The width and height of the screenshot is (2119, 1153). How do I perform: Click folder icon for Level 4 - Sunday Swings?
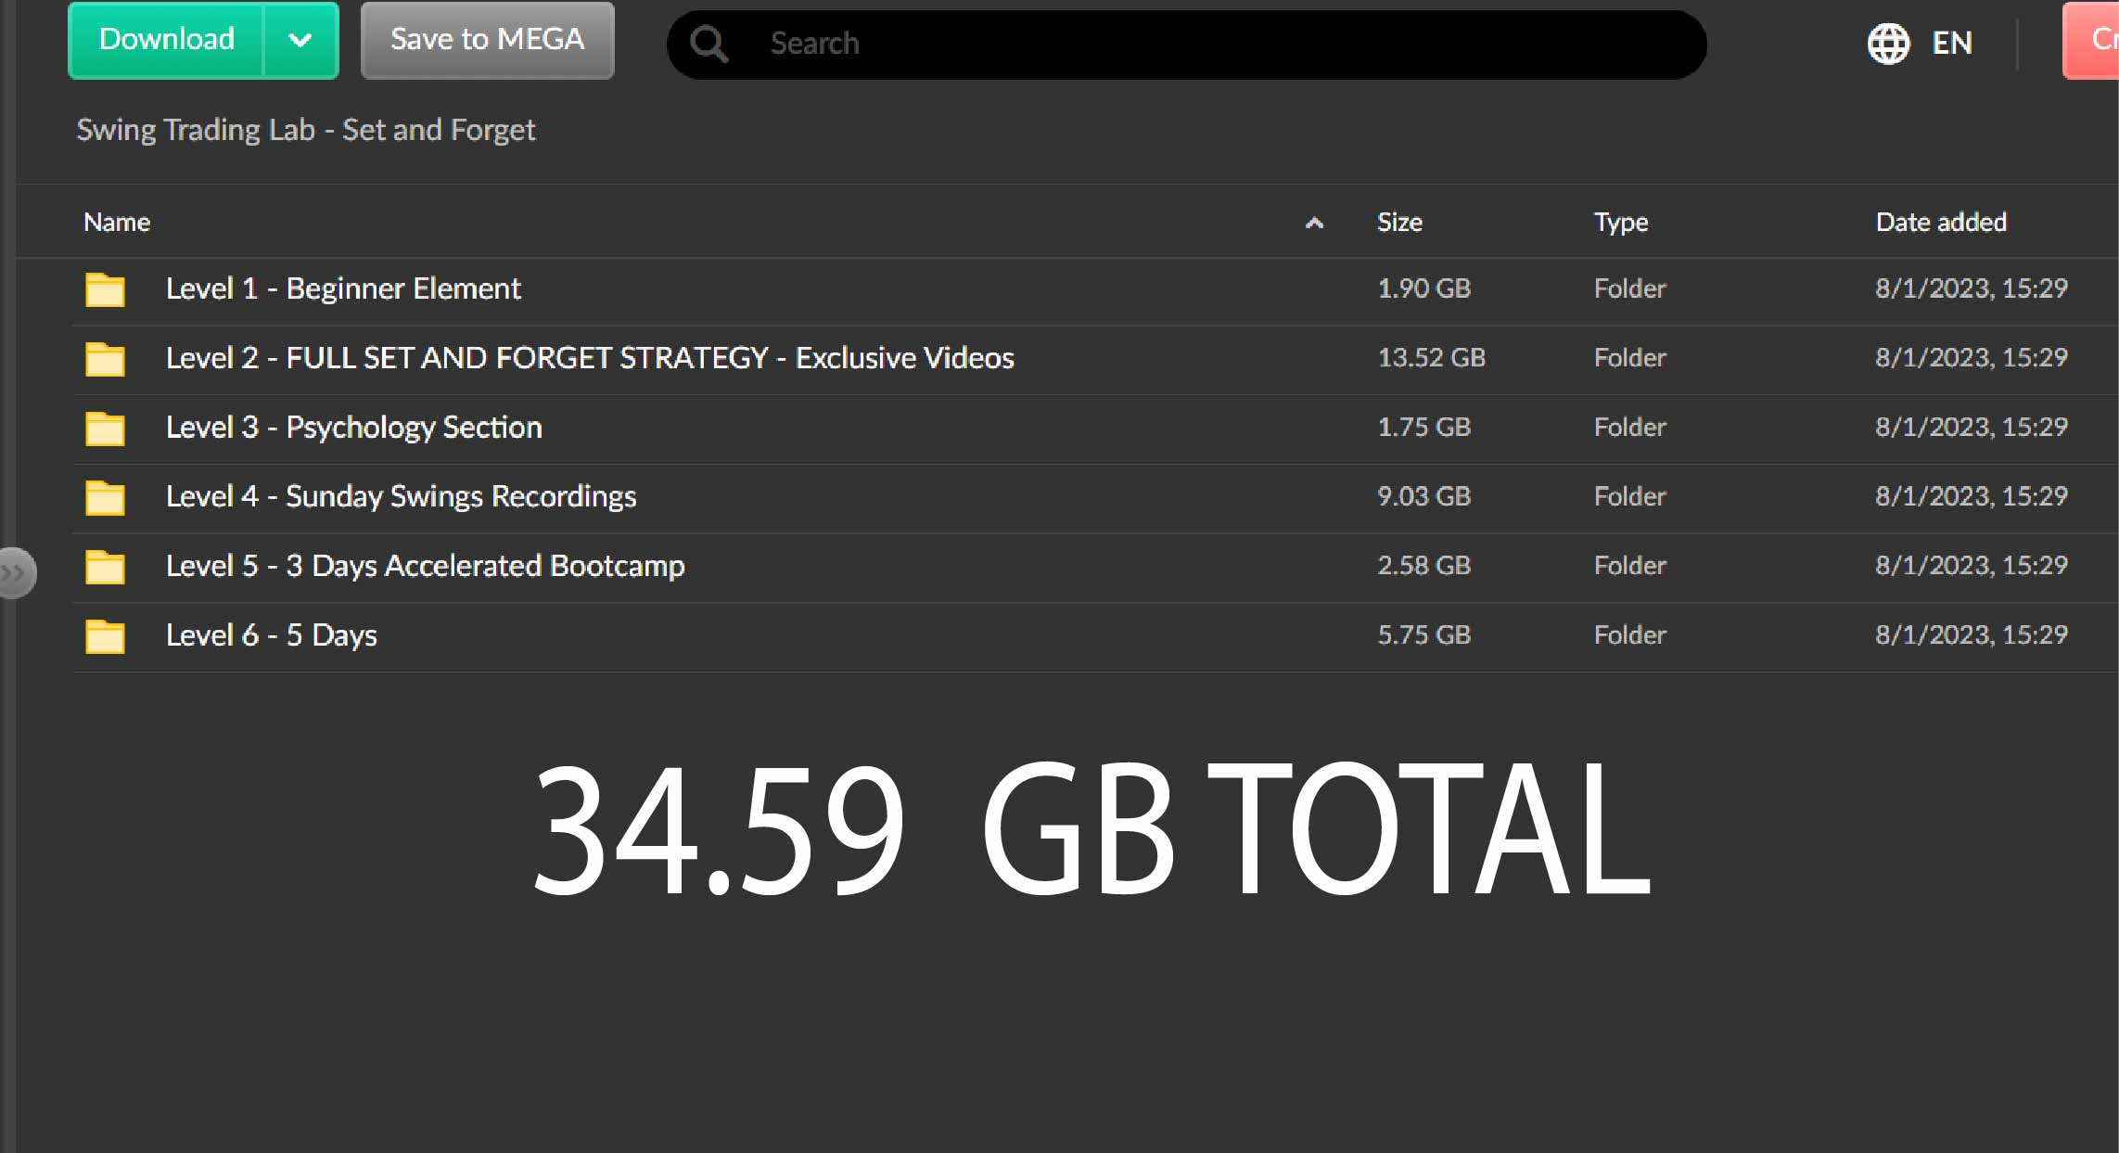click(x=105, y=497)
